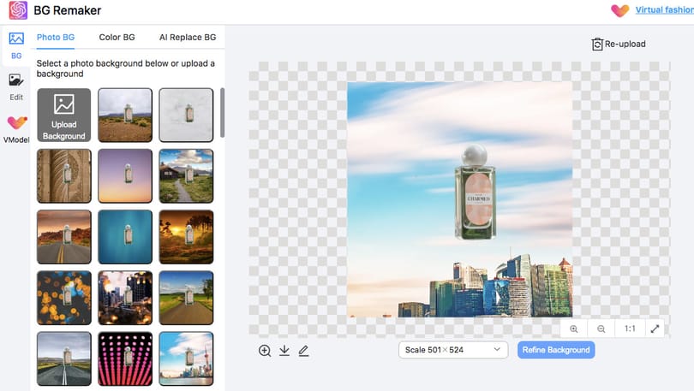Select the Photo BG tab
The image size is (694, 391).
point(56,38)
